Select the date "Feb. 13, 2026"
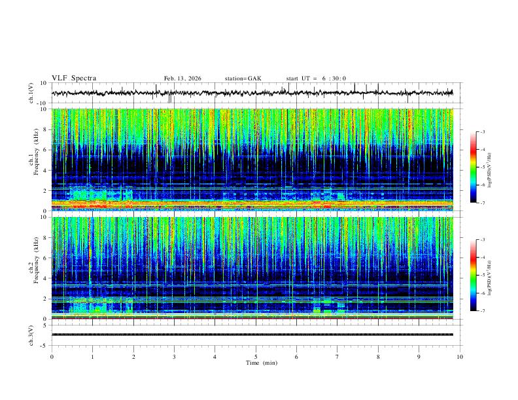 click(x=182, y=78)
